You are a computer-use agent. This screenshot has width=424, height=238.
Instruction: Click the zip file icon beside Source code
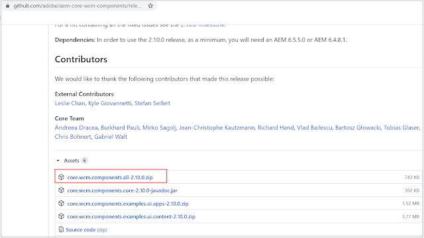point(61,229)
